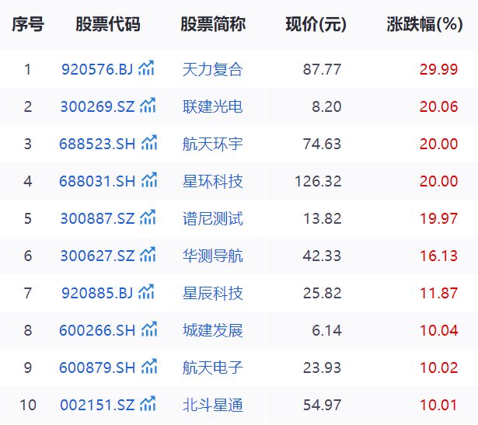
Task: Select price value 23.93
Action: 322,368
